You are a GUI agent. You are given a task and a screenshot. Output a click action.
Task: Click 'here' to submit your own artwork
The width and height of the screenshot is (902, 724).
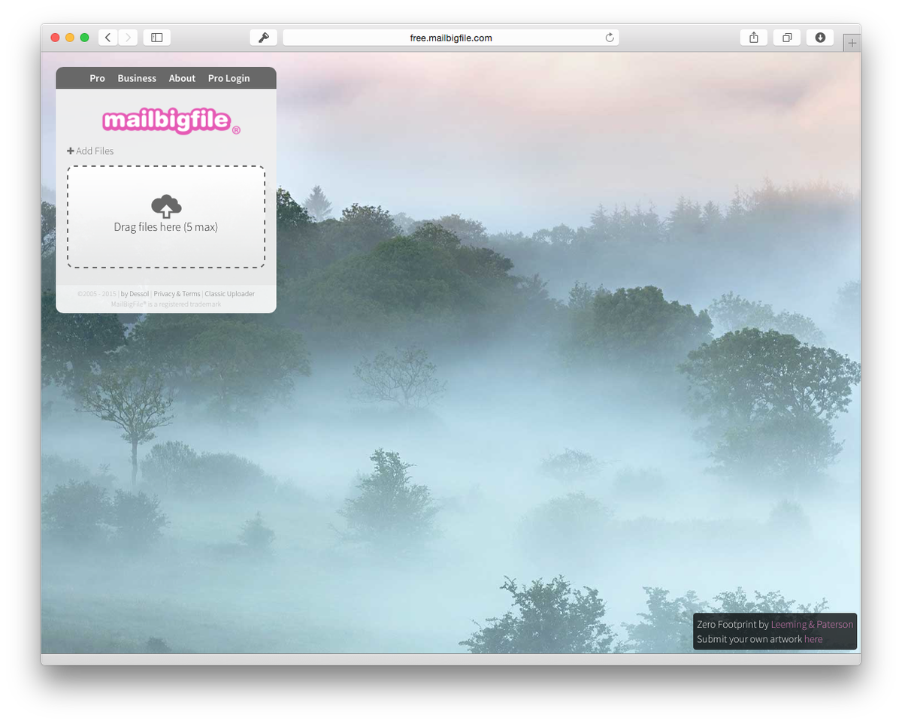coord(813,638)
